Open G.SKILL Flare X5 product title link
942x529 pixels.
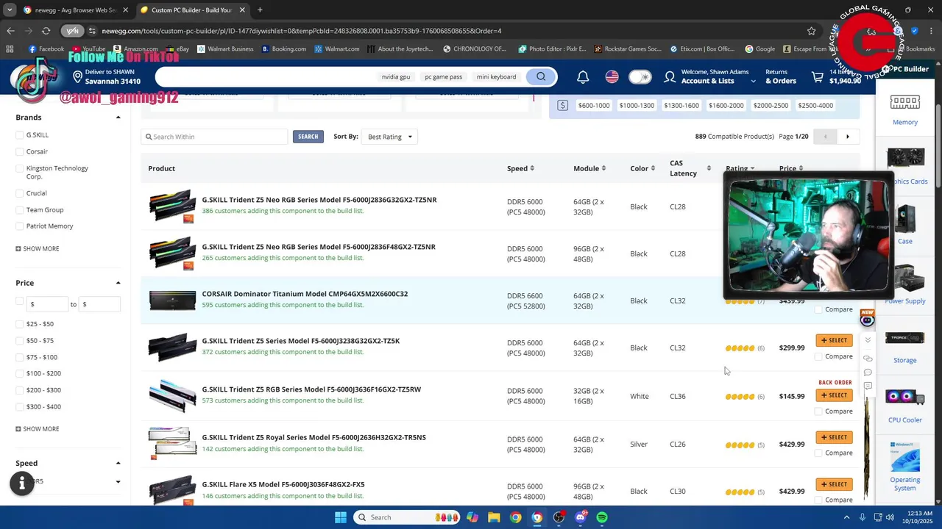pos(283,484)
